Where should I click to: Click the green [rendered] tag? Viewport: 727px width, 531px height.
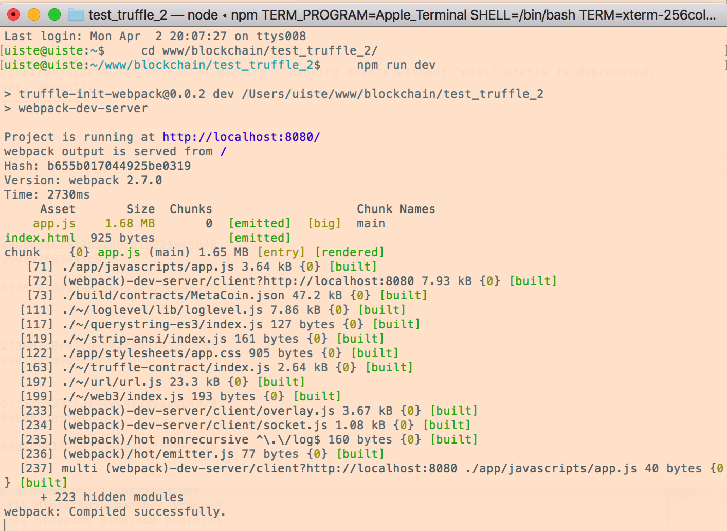coord(349,252)
